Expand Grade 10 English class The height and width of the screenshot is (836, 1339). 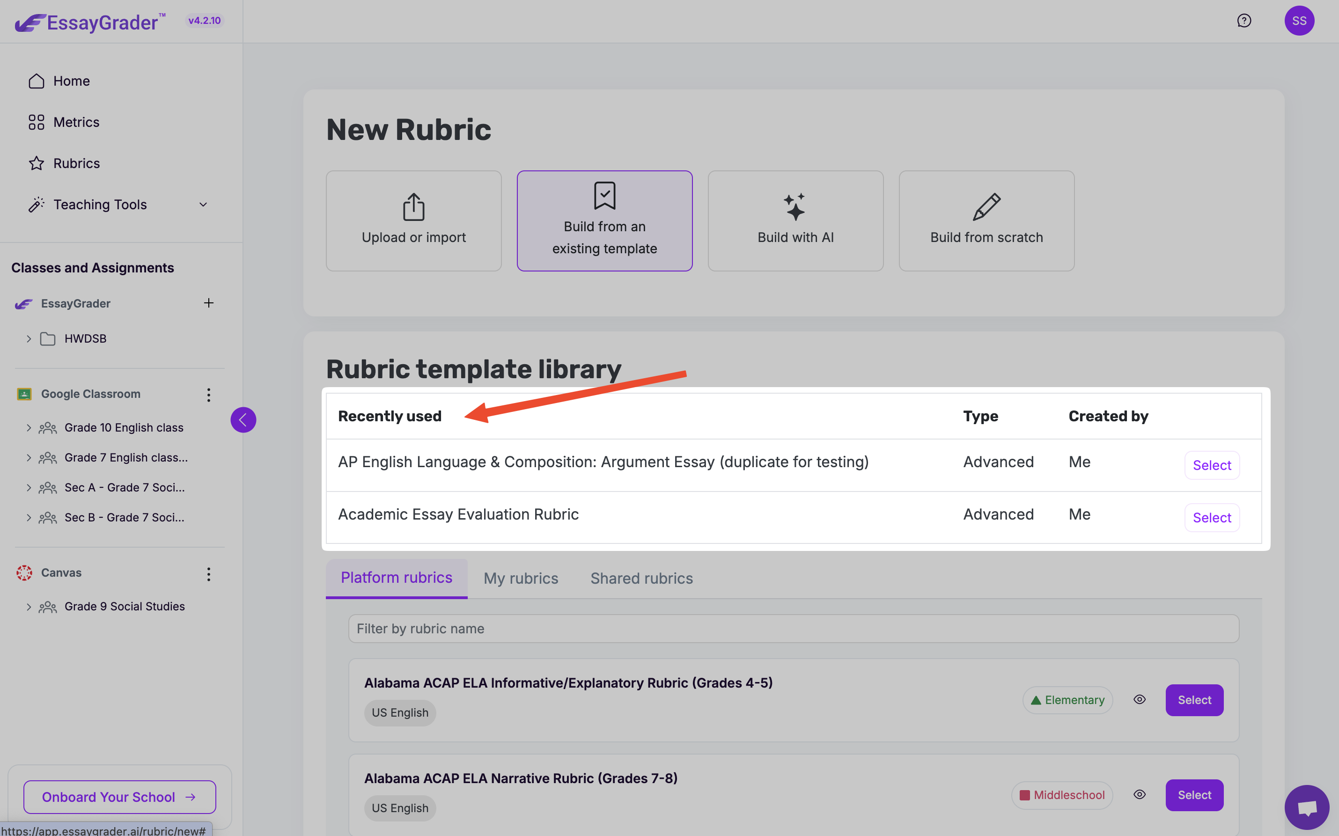click(x=29, y=428)
